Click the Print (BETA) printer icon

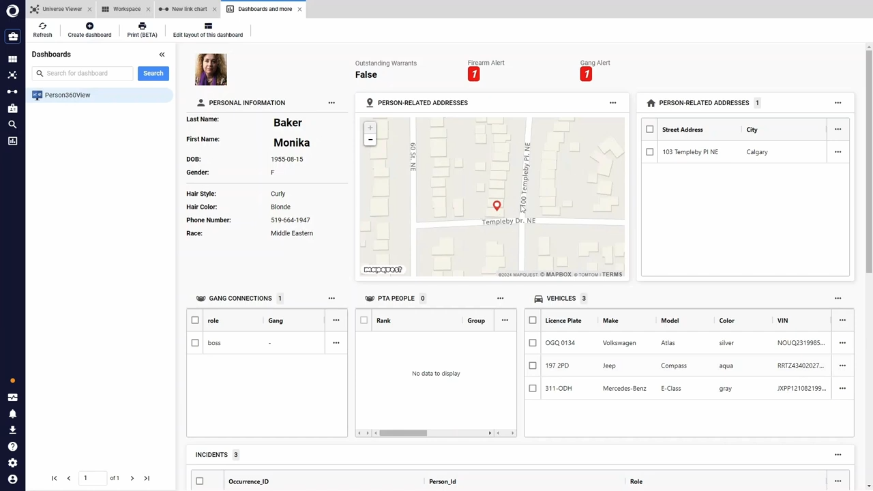(142, 26)
